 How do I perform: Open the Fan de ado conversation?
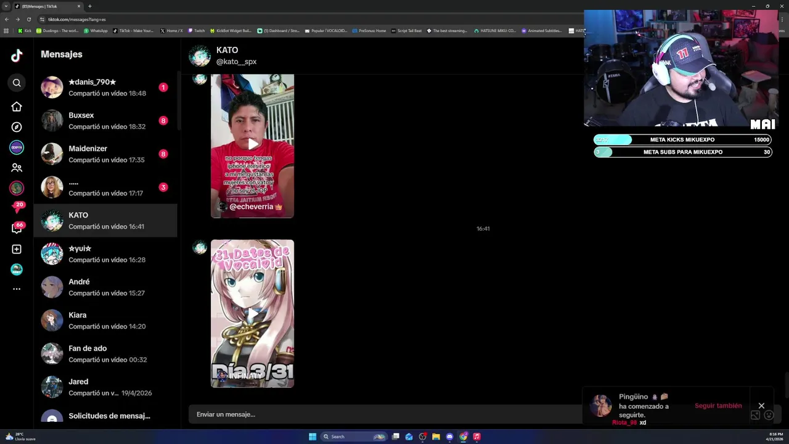[105, 354]
